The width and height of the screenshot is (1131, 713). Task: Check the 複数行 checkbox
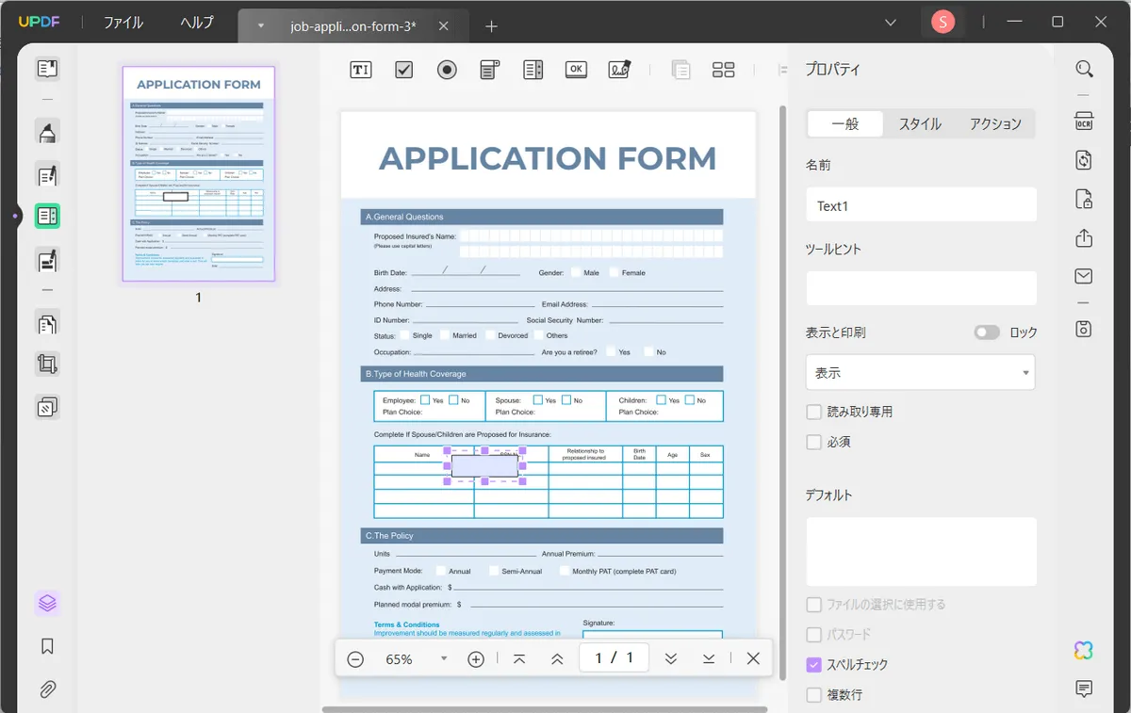pos(814,695)
